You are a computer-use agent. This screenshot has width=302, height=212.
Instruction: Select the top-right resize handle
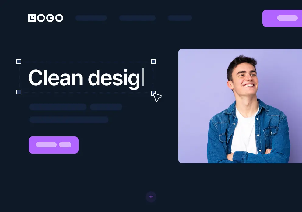153,62
